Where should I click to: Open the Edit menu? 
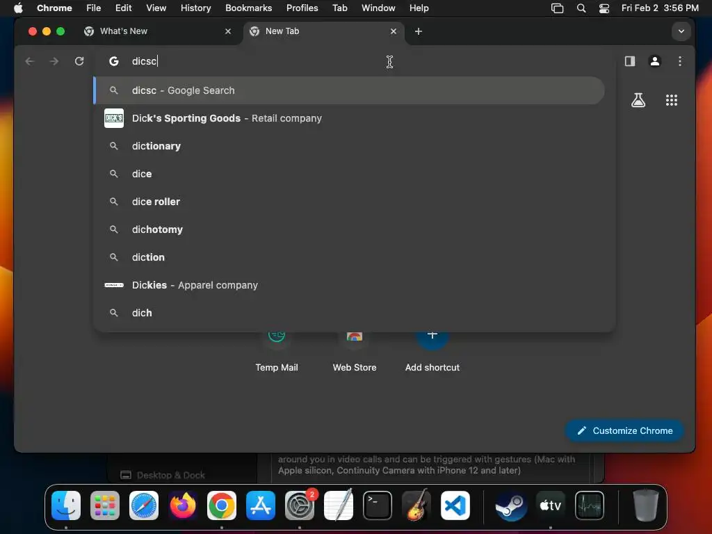(x=123, y=8)
